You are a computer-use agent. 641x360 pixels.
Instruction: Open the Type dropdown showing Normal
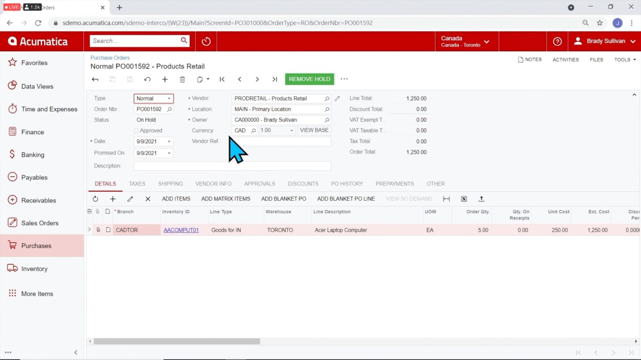pos(169,98)
